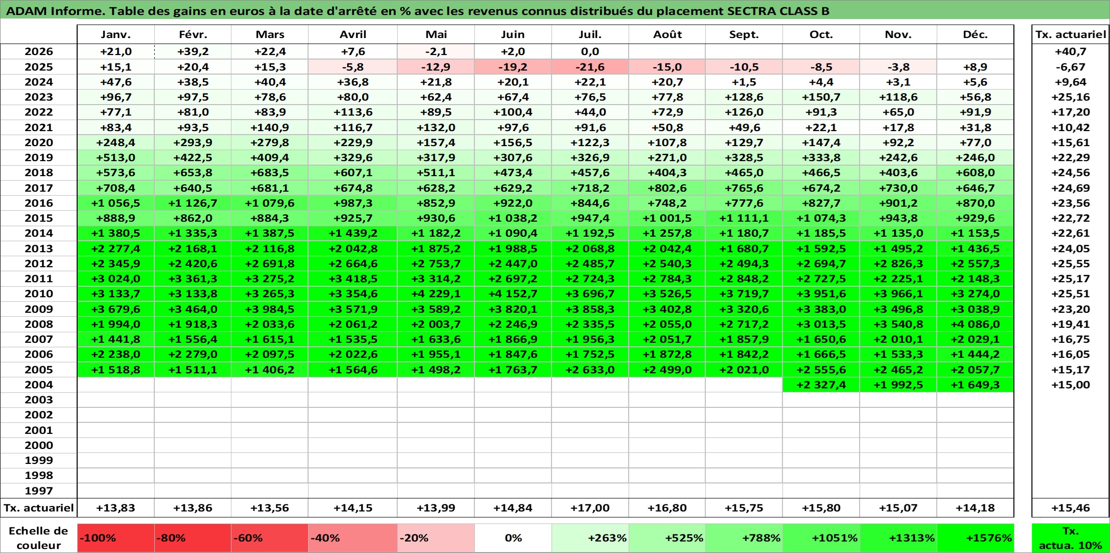Select the +15,46 overall actuarial rate
1110x553 pixels.
click(x=1070, y=508)
